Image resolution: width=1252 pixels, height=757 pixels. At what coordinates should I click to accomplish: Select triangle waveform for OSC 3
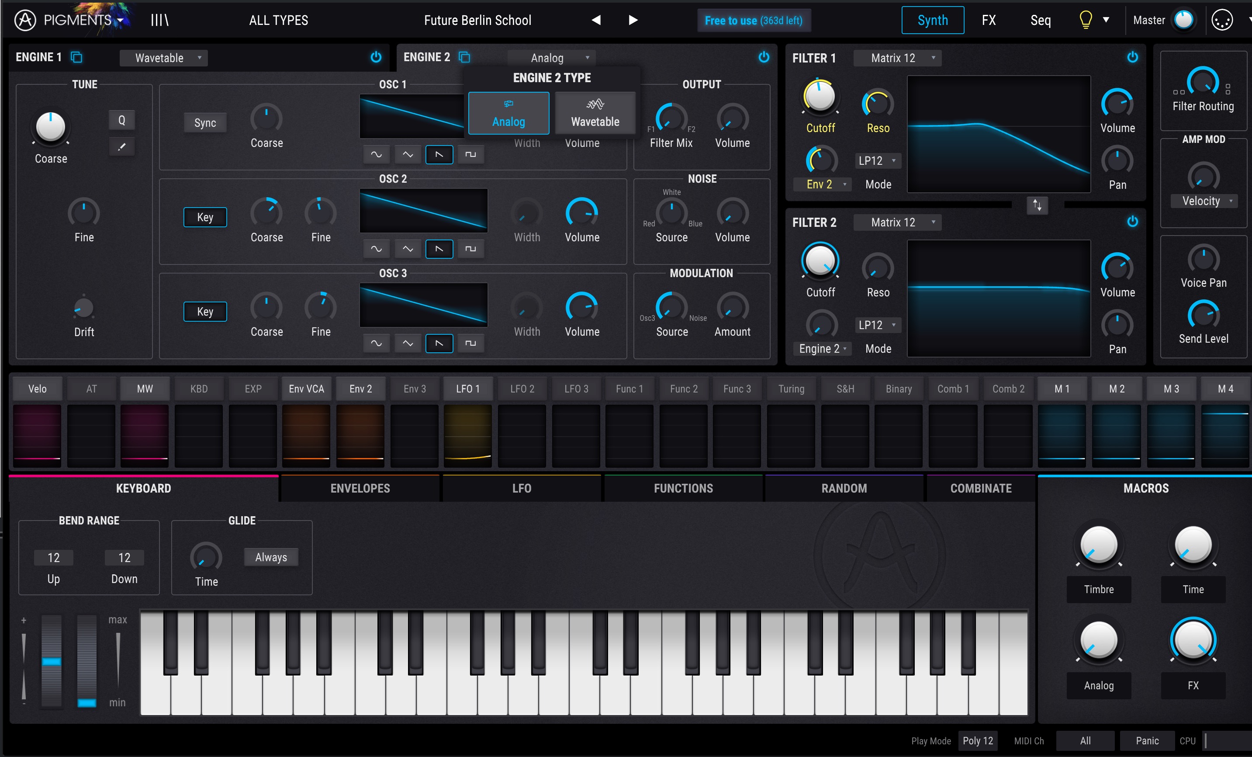tap(408, 344)
